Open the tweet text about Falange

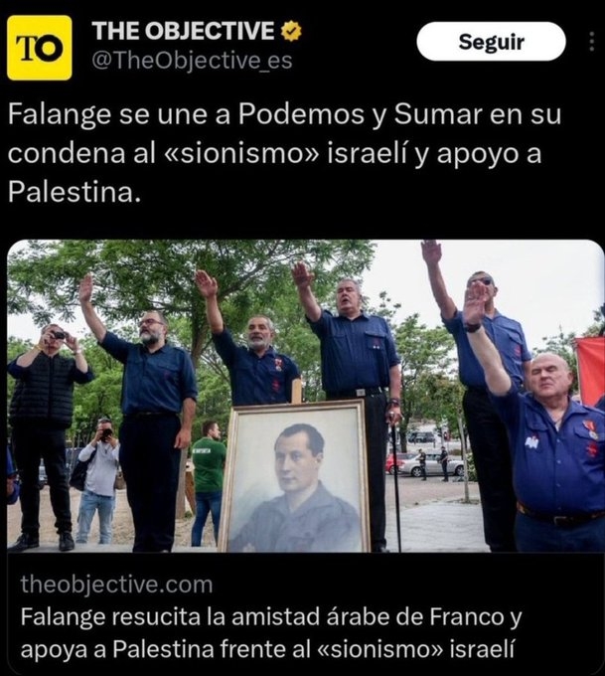(284, 153)
